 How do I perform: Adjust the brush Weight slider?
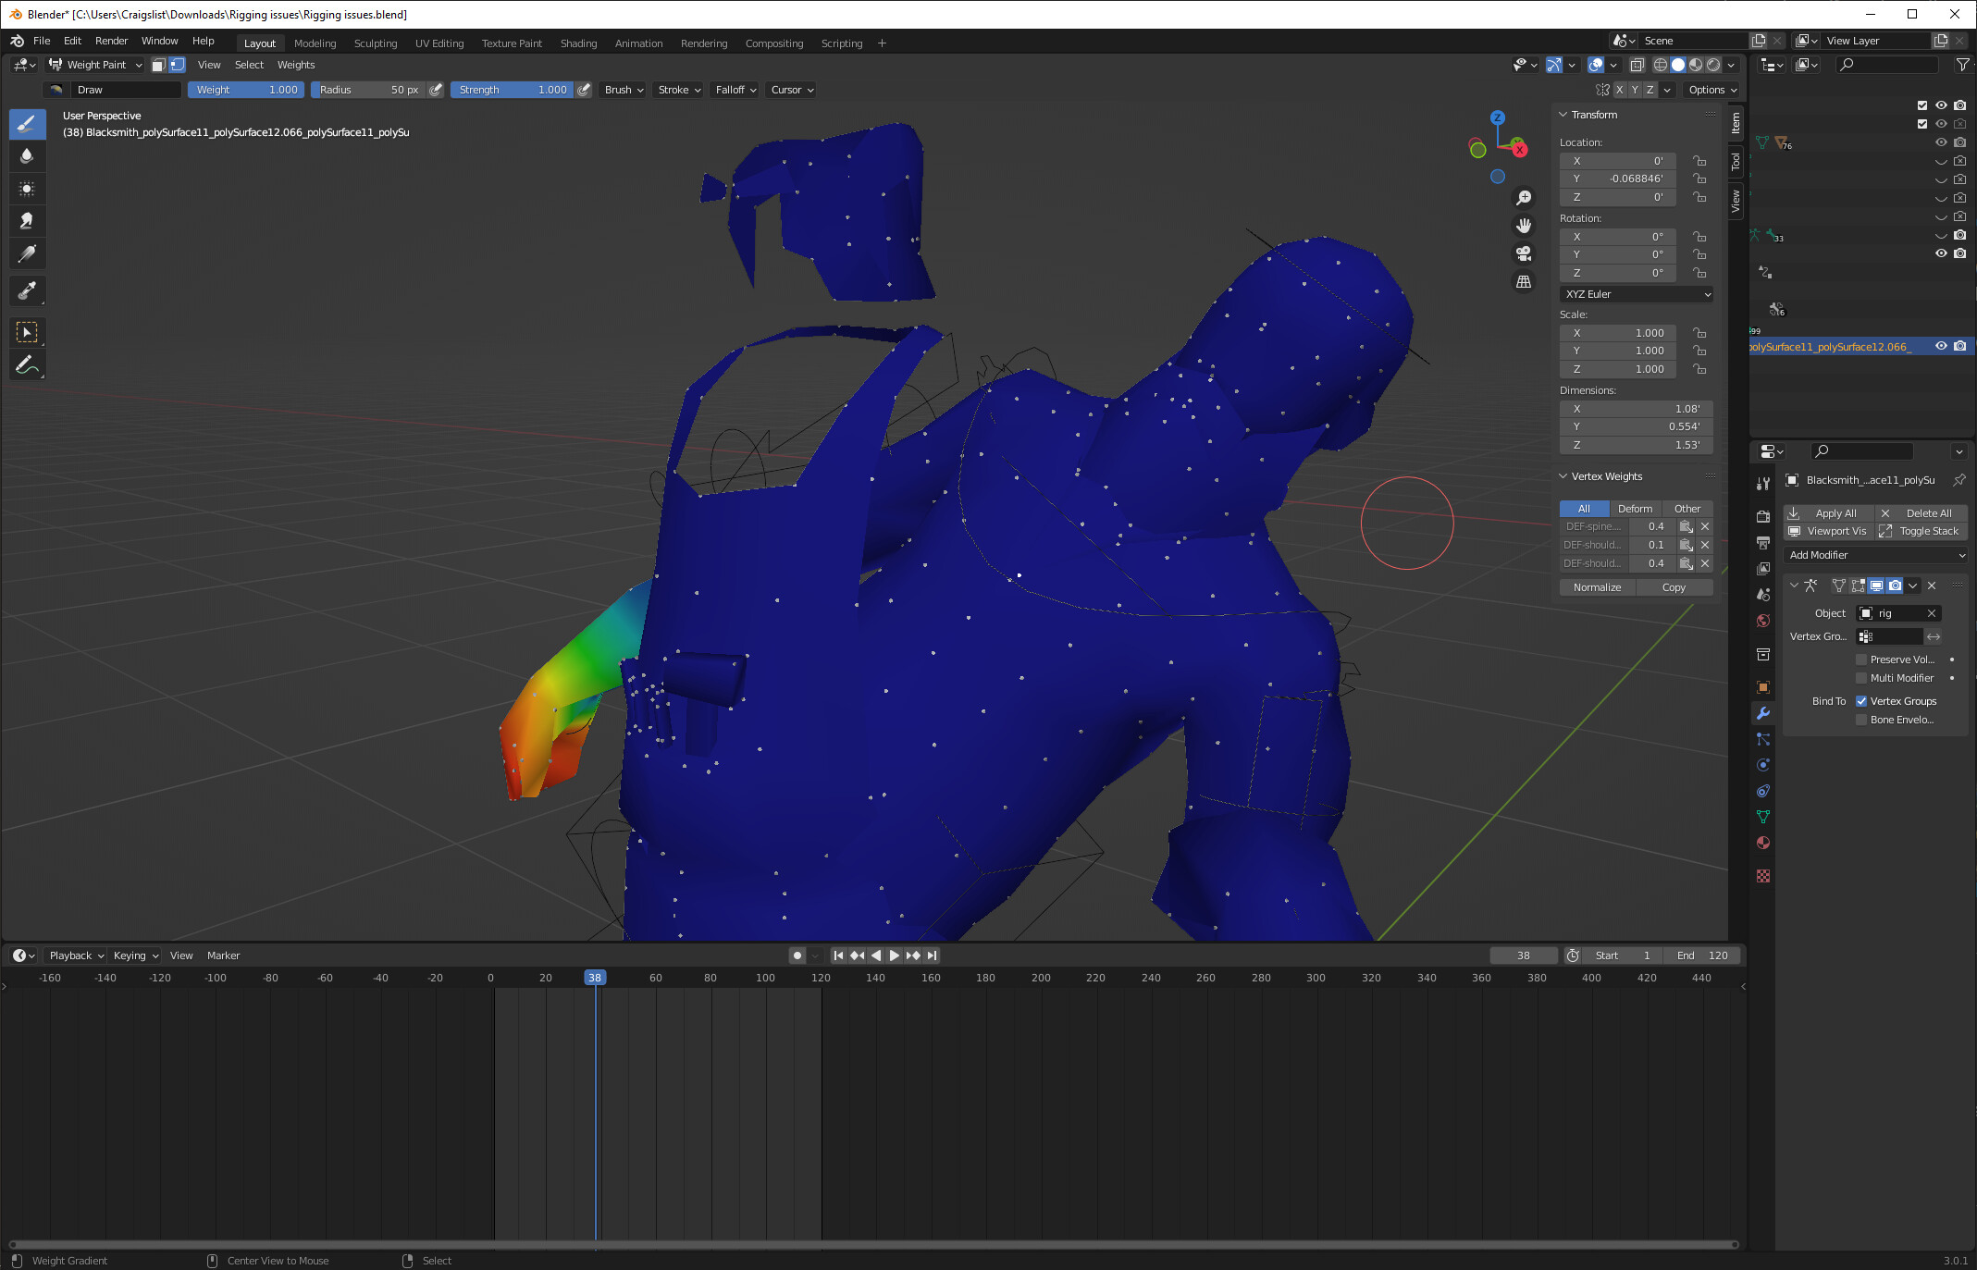pos(246,90)
